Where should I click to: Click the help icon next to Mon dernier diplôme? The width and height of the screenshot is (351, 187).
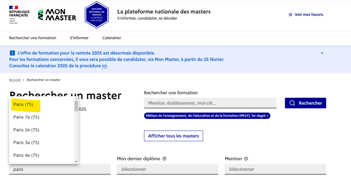[164, 159]
